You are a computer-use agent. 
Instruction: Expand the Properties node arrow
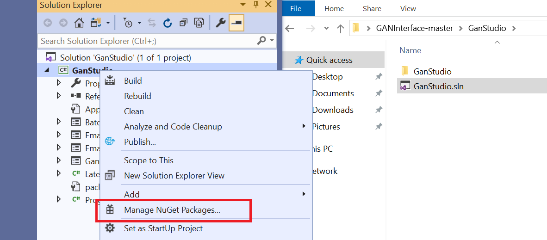(x=59, y=83)
